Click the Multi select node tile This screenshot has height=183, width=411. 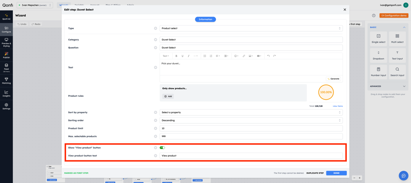point(397,38)
